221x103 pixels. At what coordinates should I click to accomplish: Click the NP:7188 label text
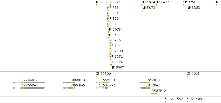pos(116,51)
